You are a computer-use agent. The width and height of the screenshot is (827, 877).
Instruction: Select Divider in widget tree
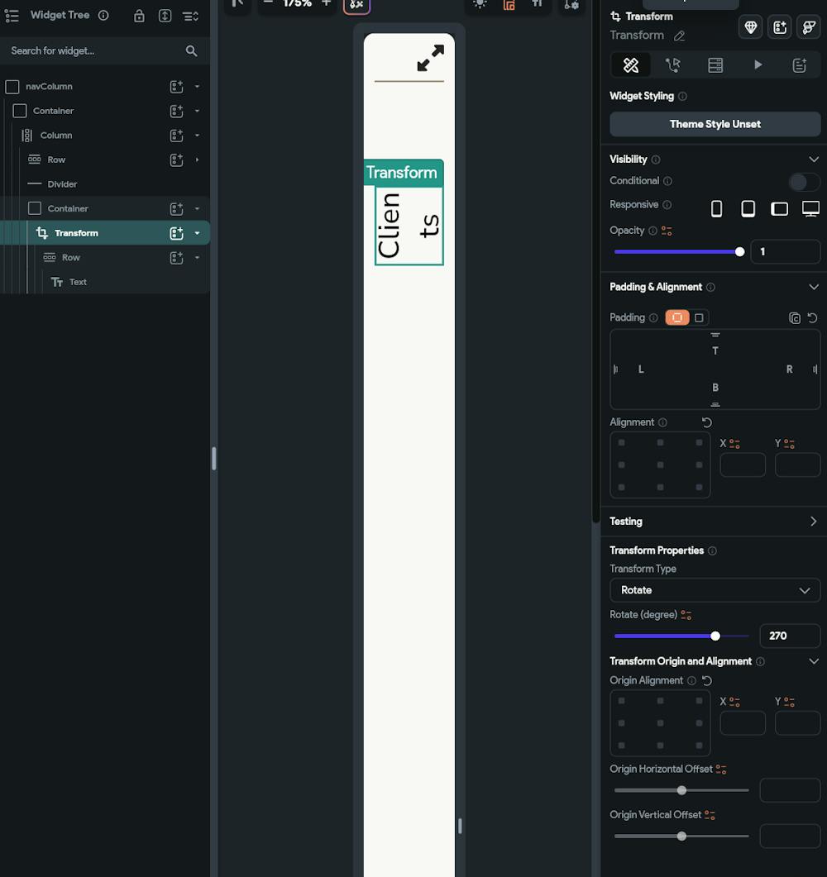(62, 184)
